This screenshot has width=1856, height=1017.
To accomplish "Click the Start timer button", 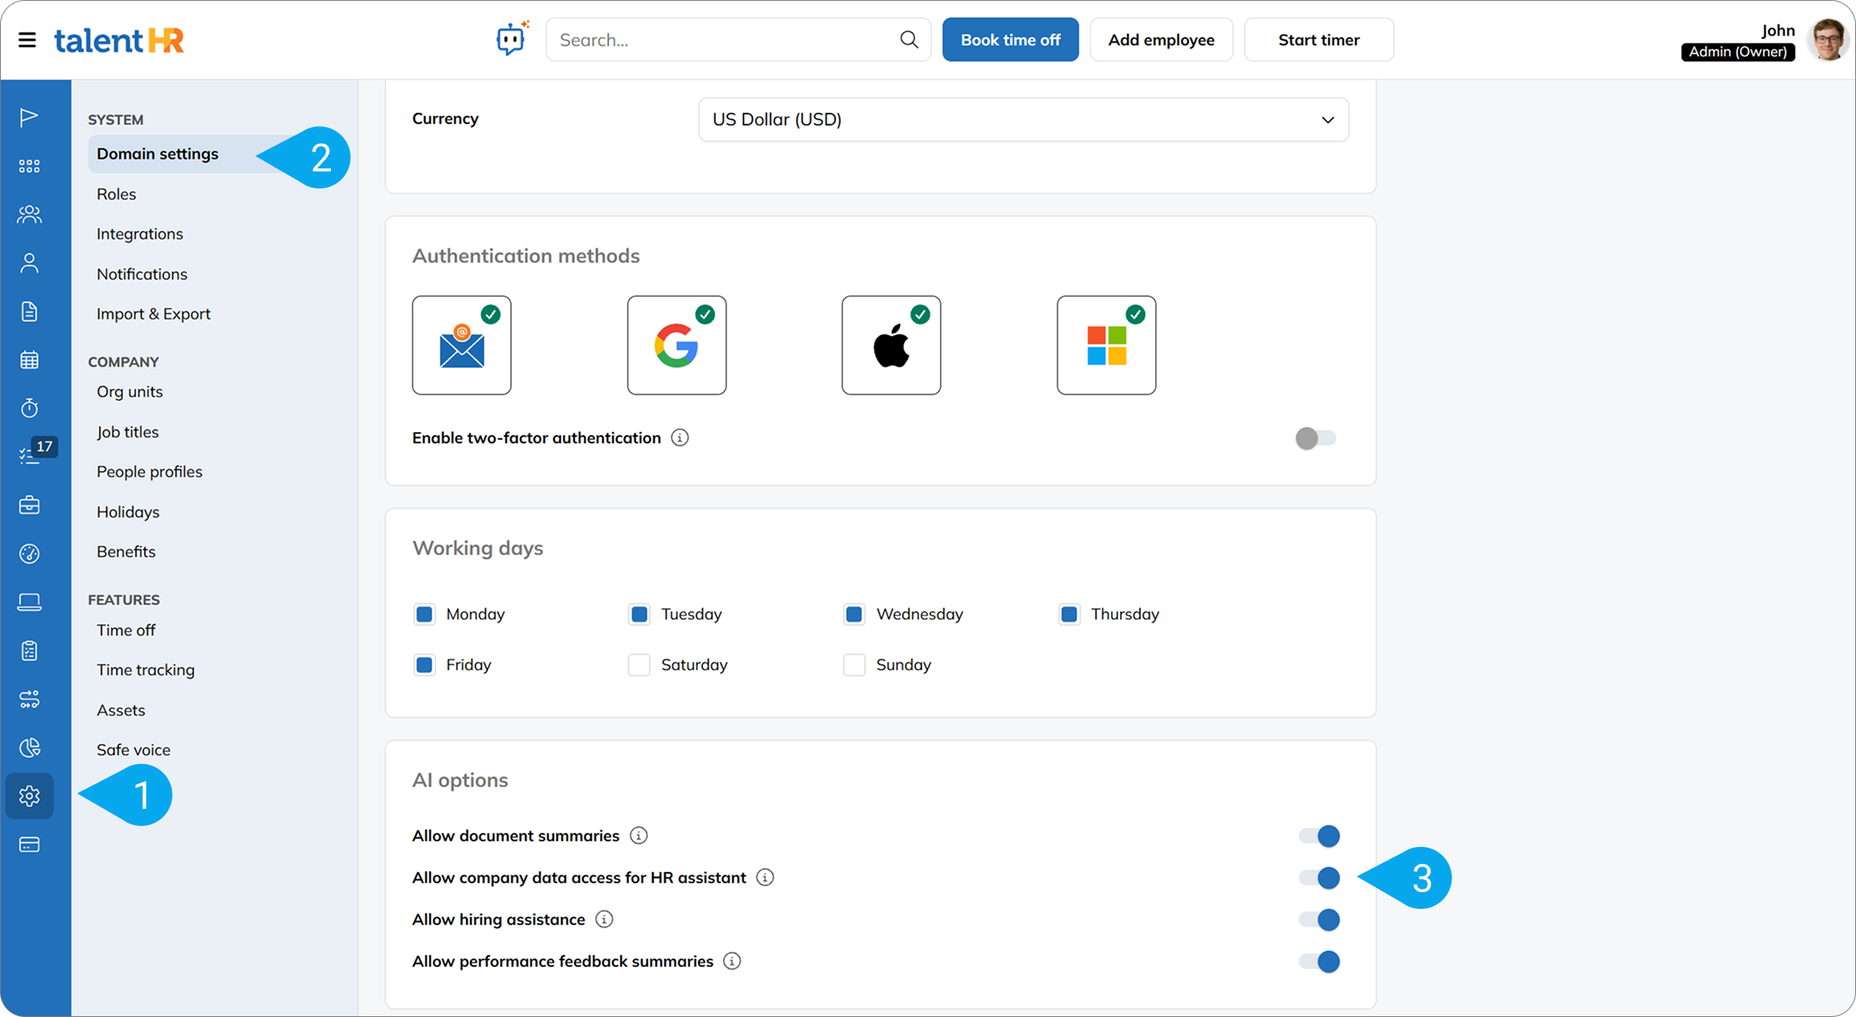I will [1318, 39].
